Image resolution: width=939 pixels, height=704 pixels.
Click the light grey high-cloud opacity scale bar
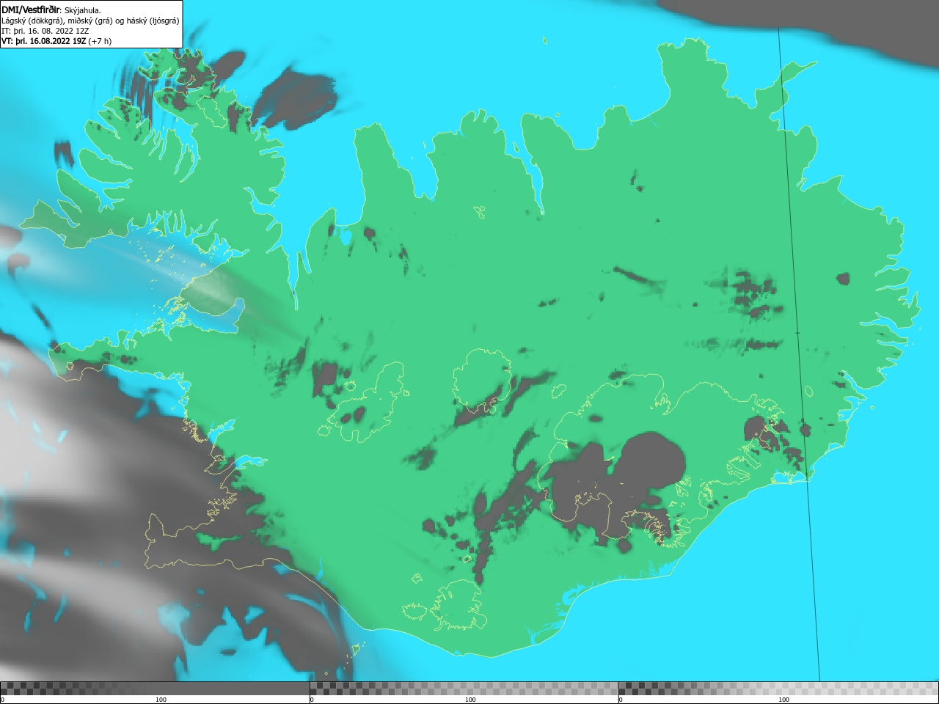coord(778,689)
